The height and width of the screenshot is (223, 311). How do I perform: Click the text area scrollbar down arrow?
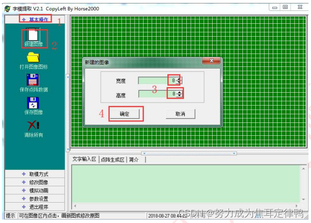pyautogui.click(x=304, y=199)
